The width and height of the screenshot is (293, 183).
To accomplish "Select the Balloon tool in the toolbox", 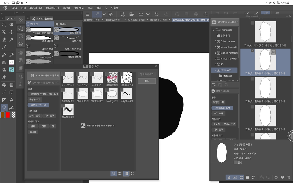I will 4,107.
